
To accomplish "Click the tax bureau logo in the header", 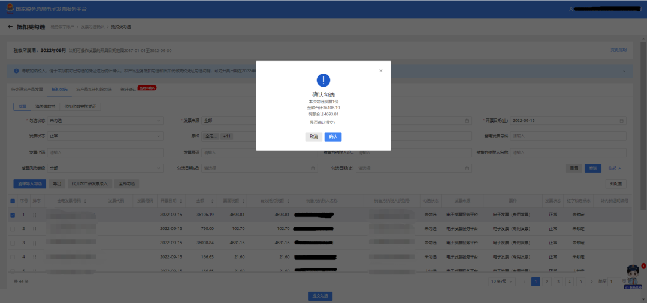I will pyautogui.click(x=10, y=8).
